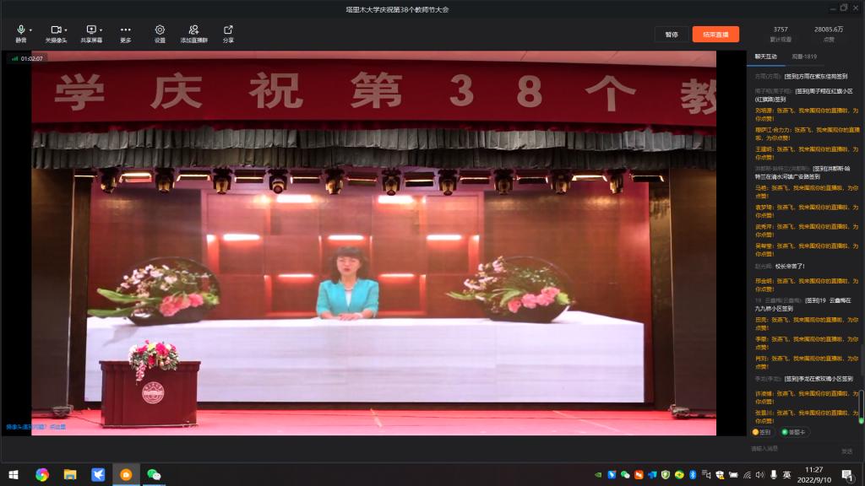Click the chat panel vertical scrollbar
The image size is (865, 486).
(x=861, y=407)
